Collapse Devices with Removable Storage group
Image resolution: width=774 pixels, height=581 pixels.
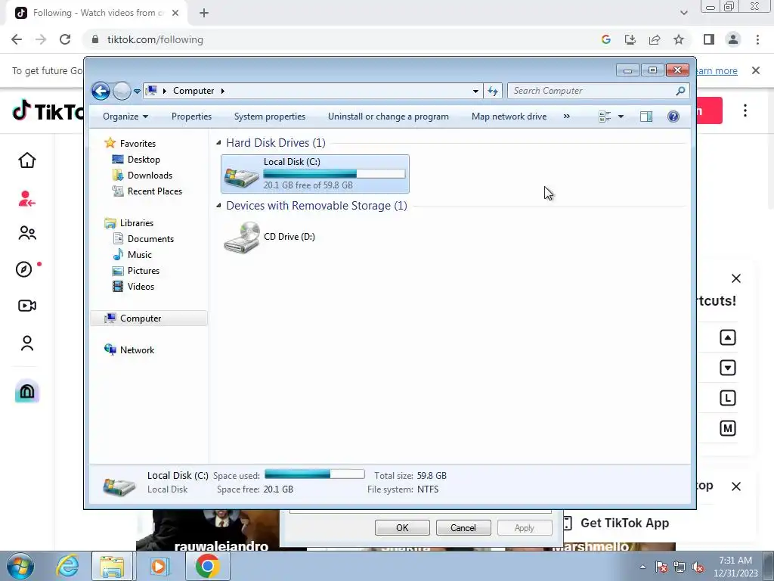218,206
